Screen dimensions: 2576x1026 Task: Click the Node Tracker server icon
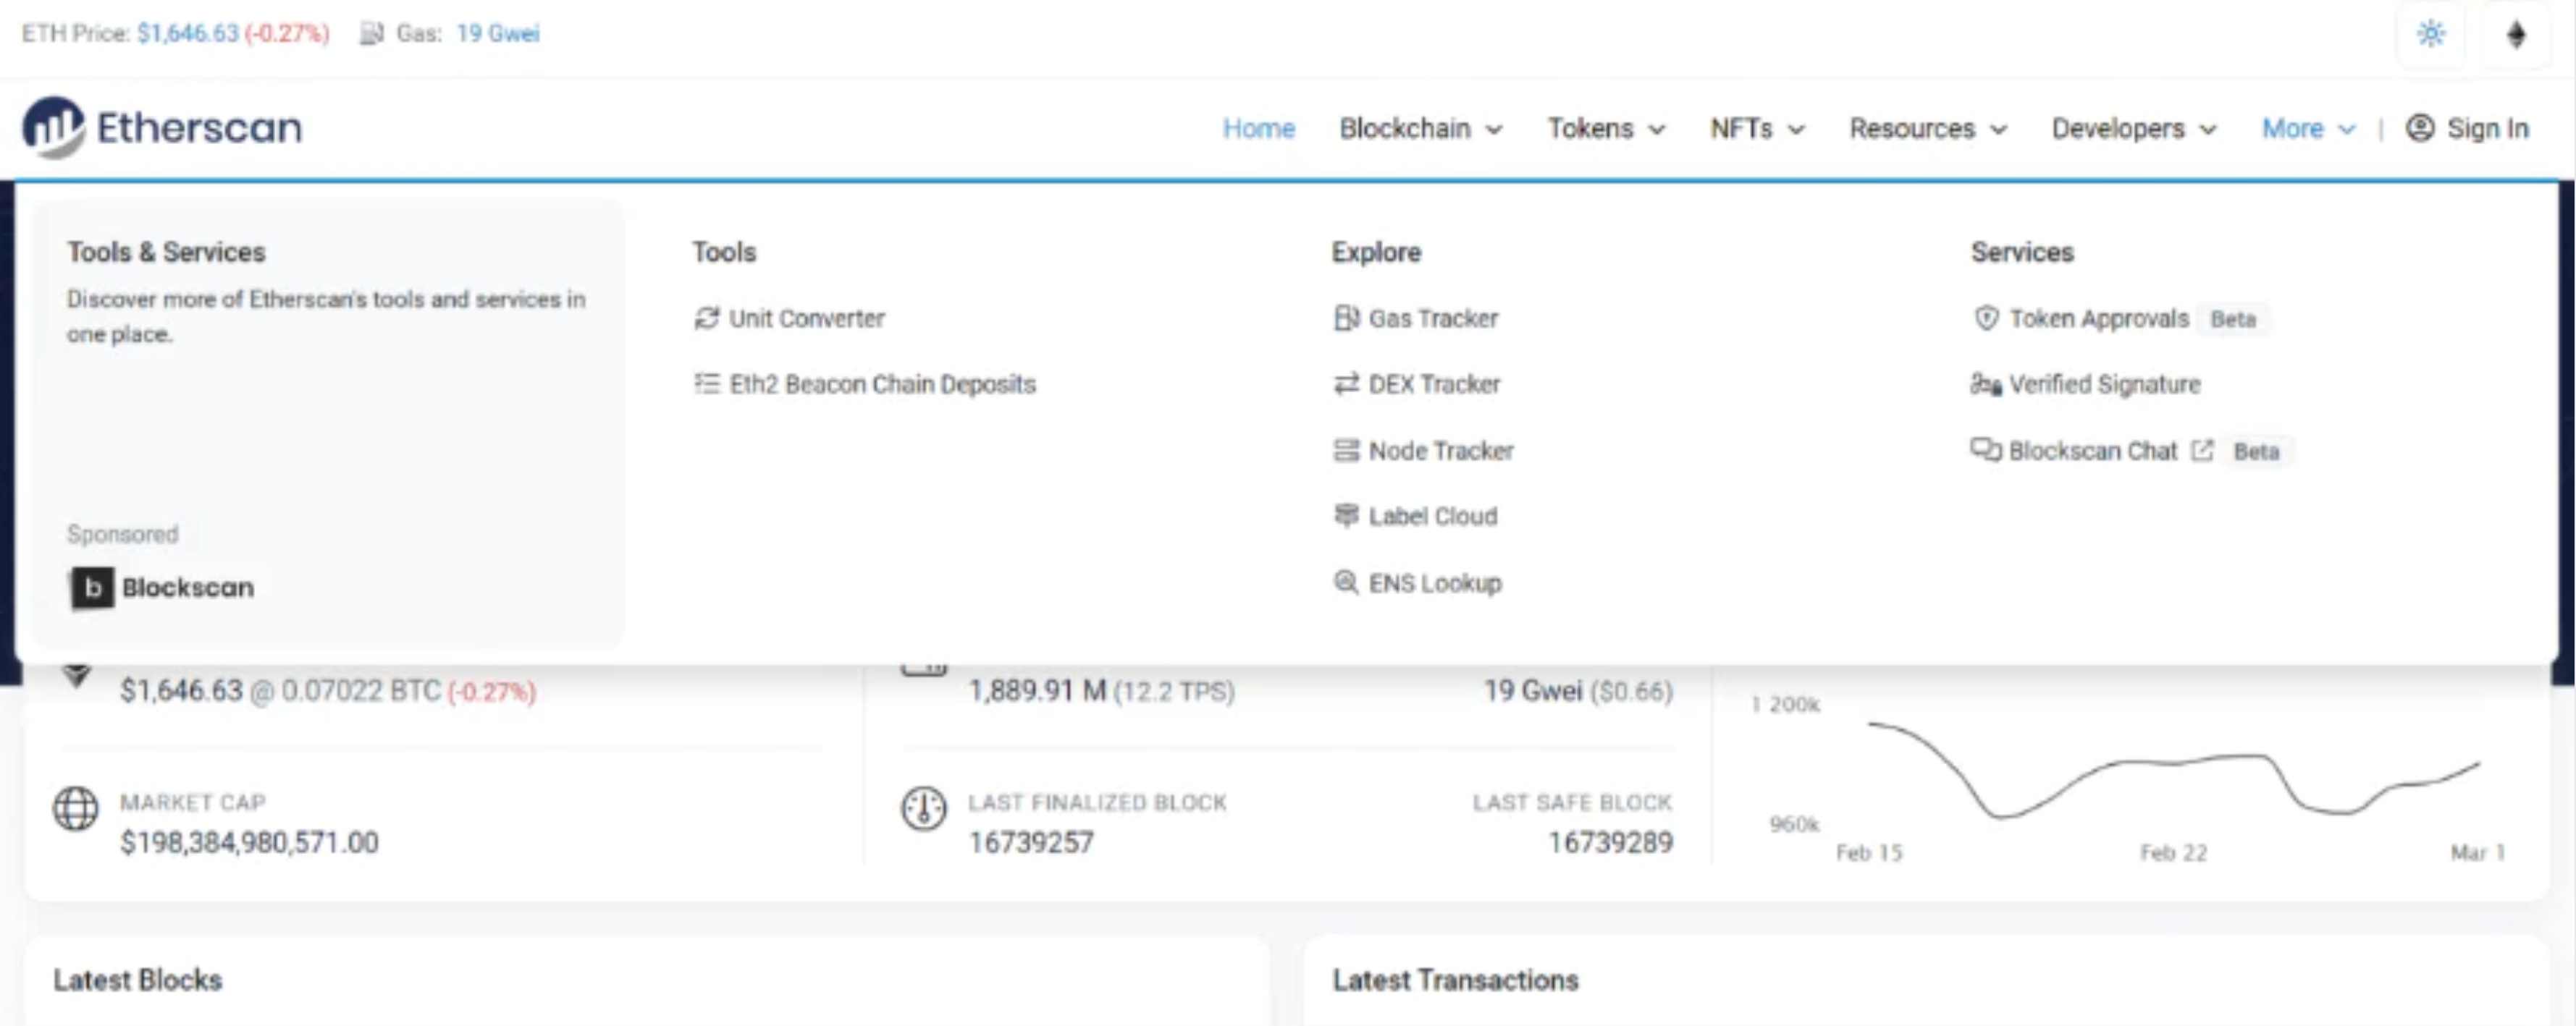1346,451
